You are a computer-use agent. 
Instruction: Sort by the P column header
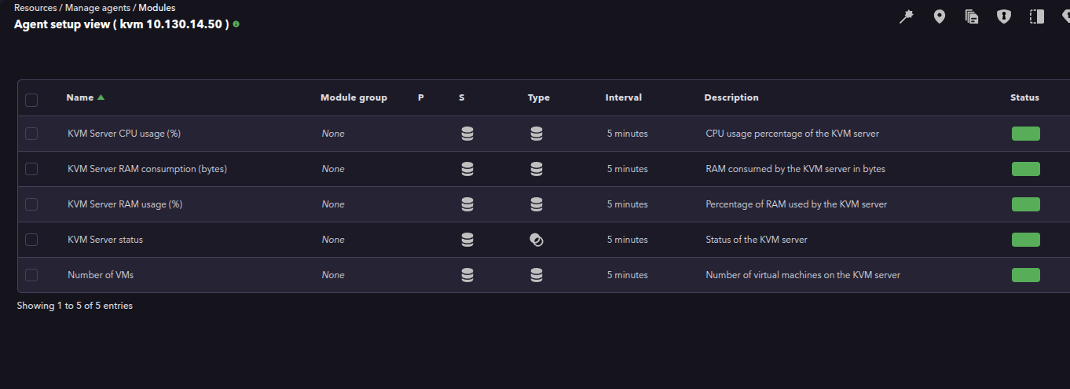(x=421, y=97)
